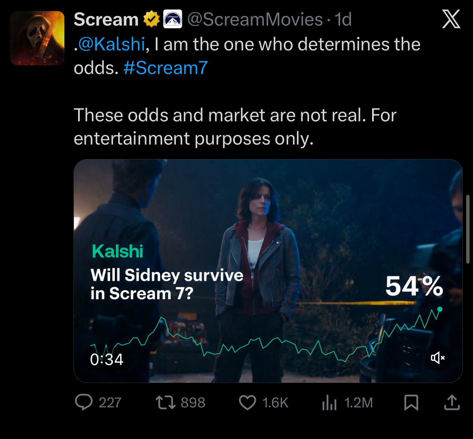This screenshot has width=473, height=439.
Task: Tap the share upload icon
Action: 452,402
